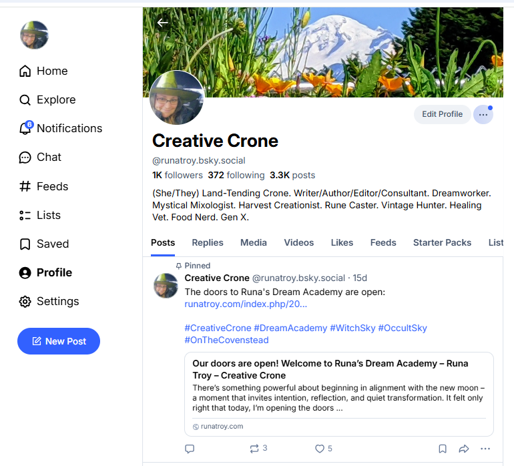Image resolution: width=514 pixels, height=466 pixels.
Task: Bookmark the pinned post
Action: [x=442, y=449]
